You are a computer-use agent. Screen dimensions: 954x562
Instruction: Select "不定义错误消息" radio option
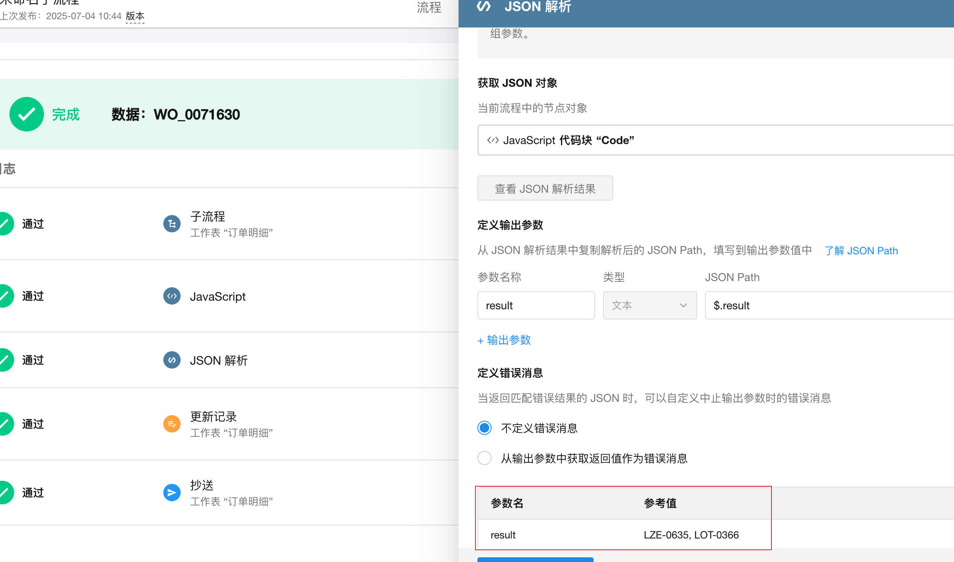[x=484, y=428]
